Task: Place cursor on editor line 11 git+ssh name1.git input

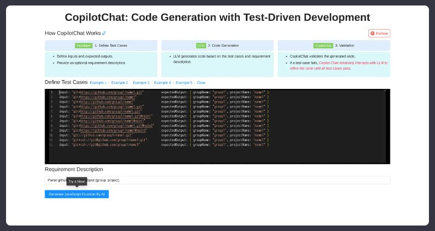Action: click(x=109, y=140)
